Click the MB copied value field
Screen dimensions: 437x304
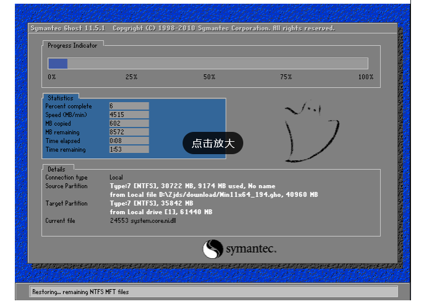(x=129, y=123)
